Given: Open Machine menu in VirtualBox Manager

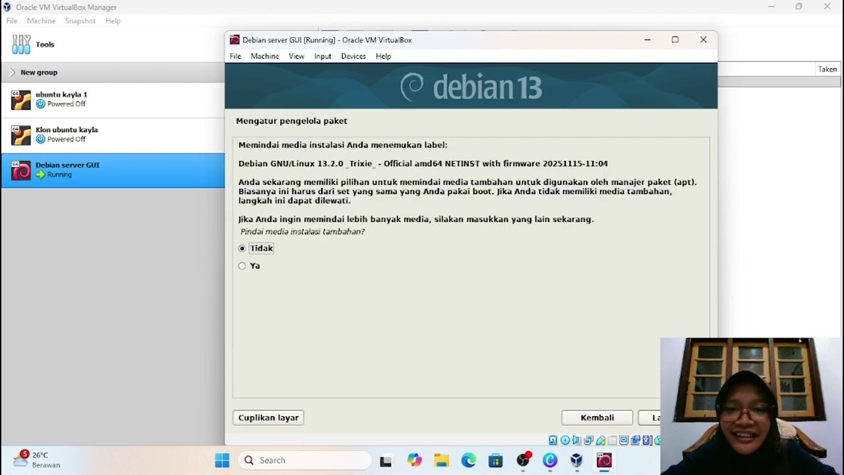Looking at the screenshot, I should pyautogui.click(x=41, y=21).
